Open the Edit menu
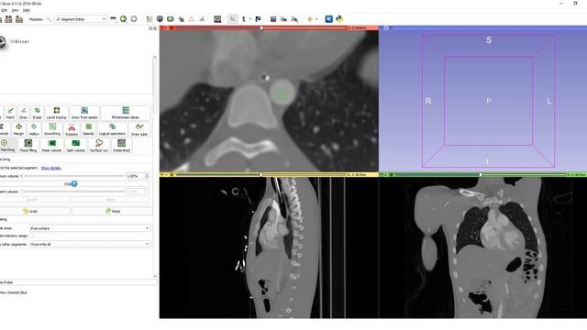587x330 pixels. [4, 10]
